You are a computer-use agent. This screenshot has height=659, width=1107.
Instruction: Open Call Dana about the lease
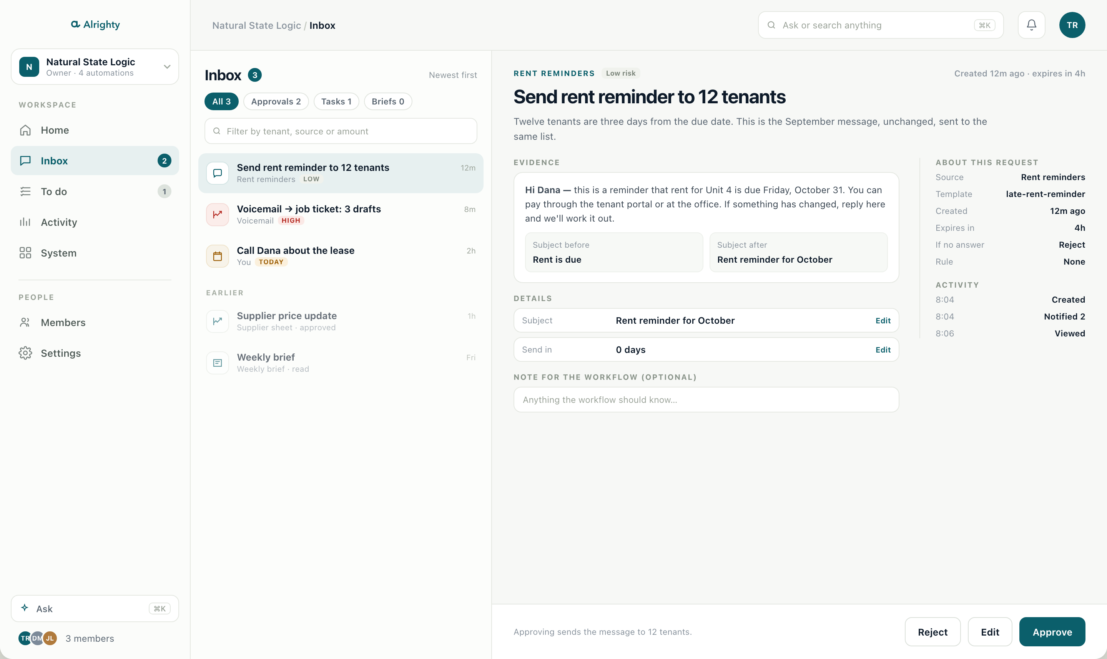(341, 256)
